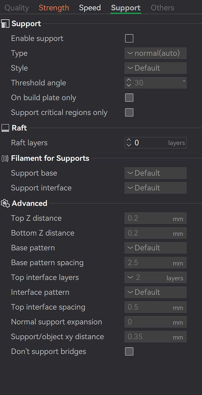Open the support Style dropdown
Image resolution: width=202 pixels, height=395 pixels.
click(155, 68)
